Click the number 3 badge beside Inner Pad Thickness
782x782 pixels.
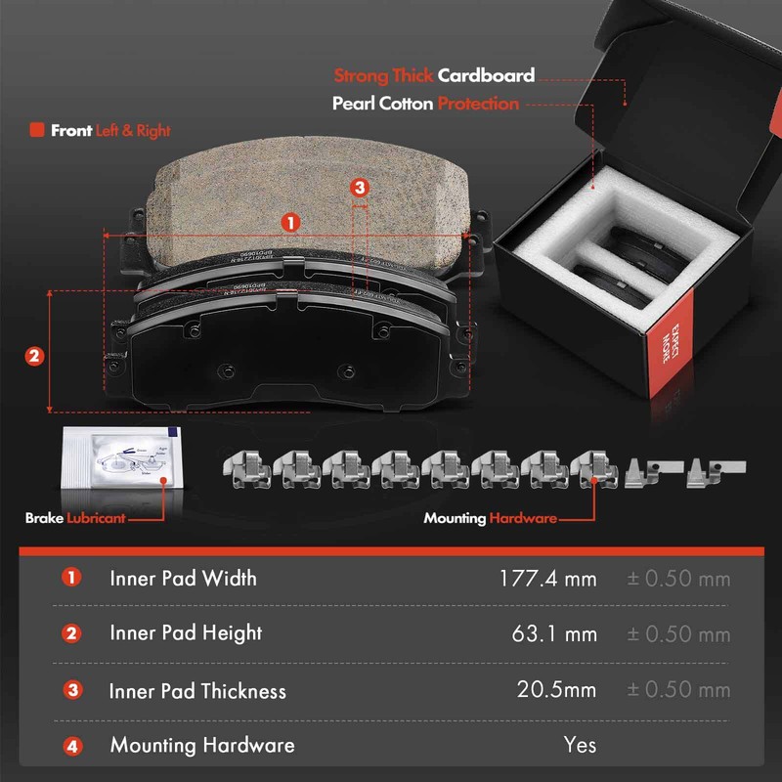tap(72, 690)
